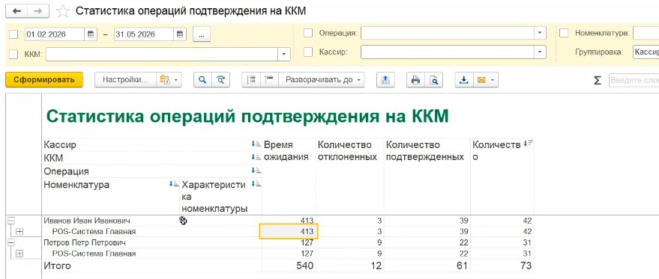The image size is (659, 279).
Task: Enable the ККМ filter checkbox
Action: pyautogui.click(x=13, y=54)
